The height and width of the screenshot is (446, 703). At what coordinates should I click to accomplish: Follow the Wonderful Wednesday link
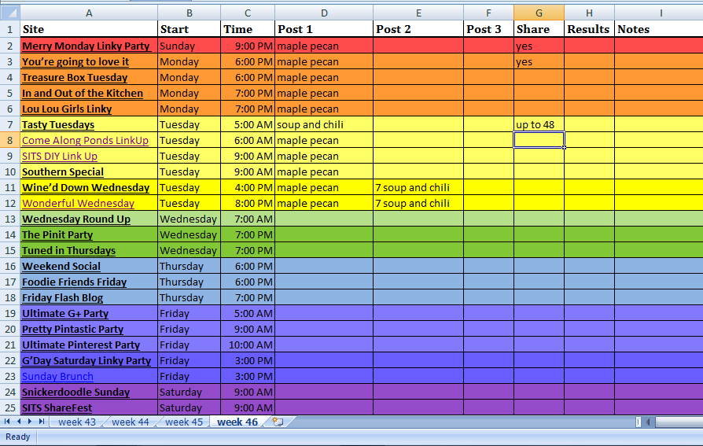[x=79, y=203]
